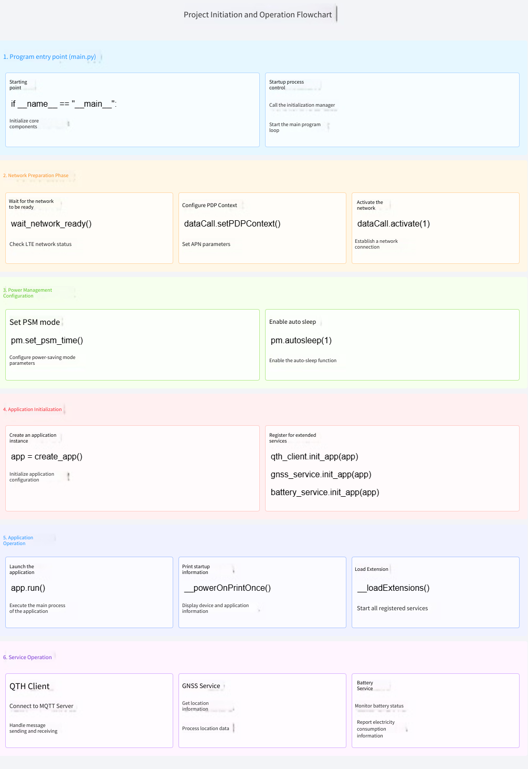Select the '6. Service Operation' heading
528x769 pixels.
click(27, 658)
